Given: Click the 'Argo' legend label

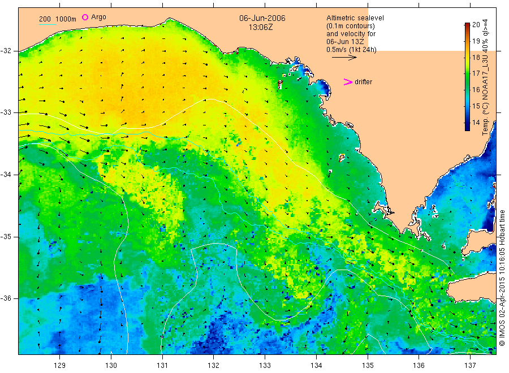Looking at the screenshot, I should pos(98,17).
